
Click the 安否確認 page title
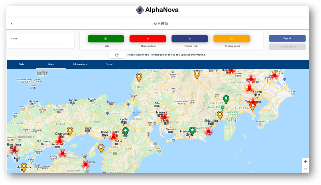161,23
